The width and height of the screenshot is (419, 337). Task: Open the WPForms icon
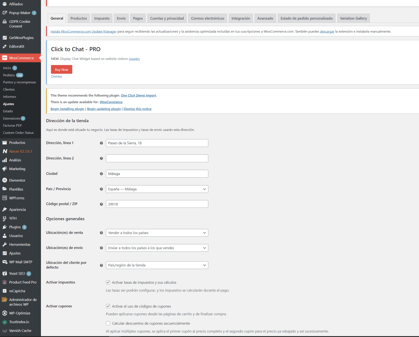point(5,198)
